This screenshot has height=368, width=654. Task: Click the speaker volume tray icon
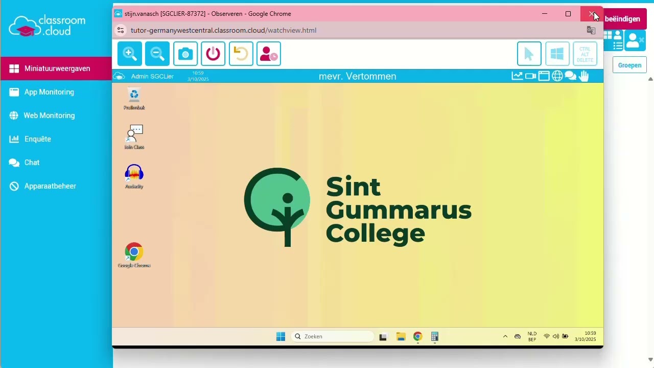556,336
